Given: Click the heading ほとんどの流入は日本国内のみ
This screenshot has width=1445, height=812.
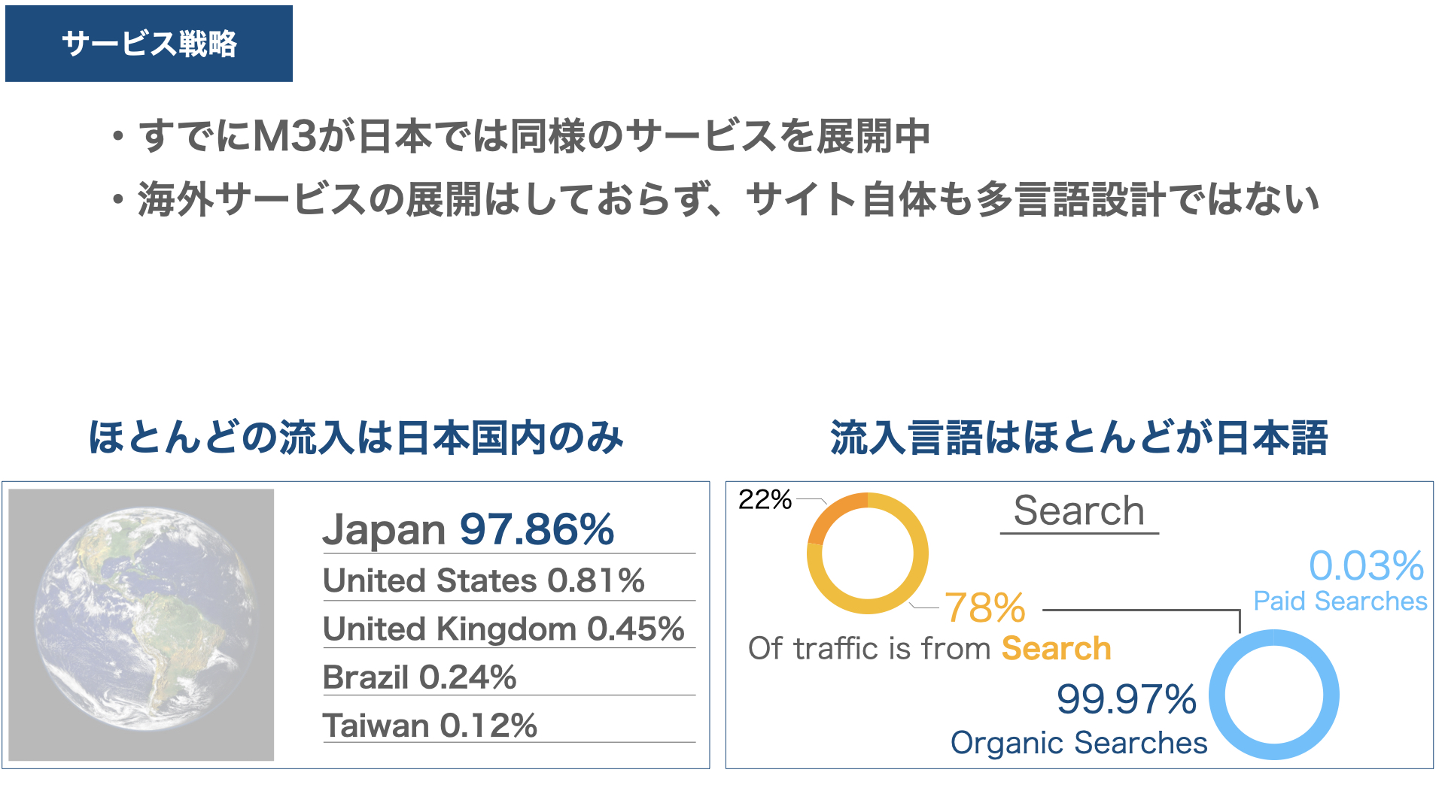Looking at the screenshot, I should coord(356,438).
